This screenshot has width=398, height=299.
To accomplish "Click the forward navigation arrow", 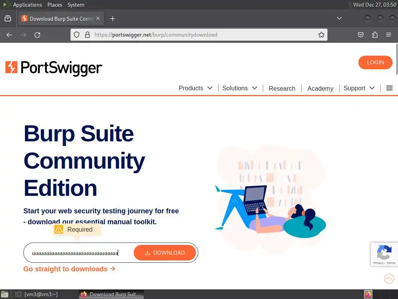I will pyautogui.click(x=23, y=35).
